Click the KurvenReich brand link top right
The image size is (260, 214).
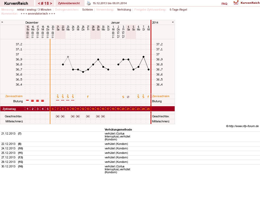(250, 3)
